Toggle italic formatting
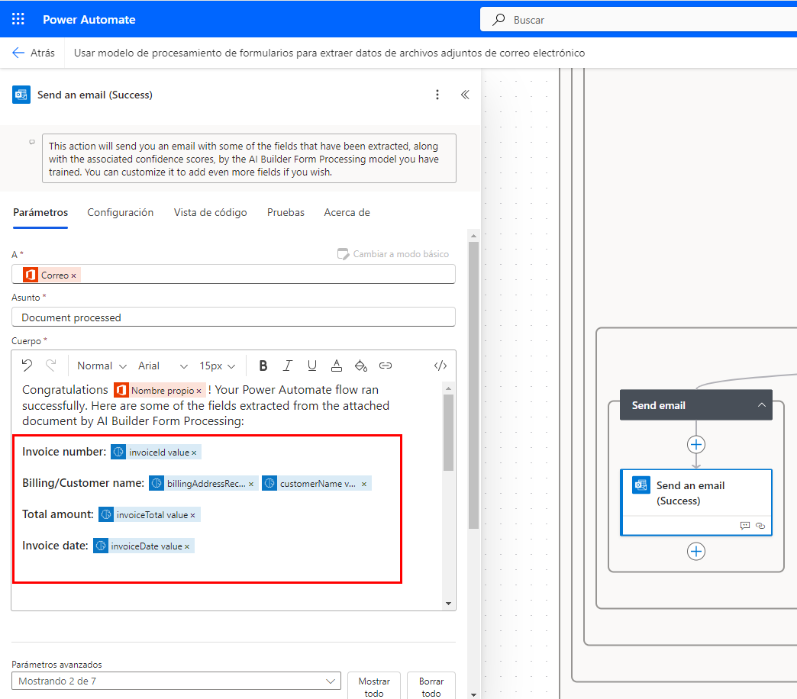The width and height of the screenshot is (797, 699). [288, 366]
